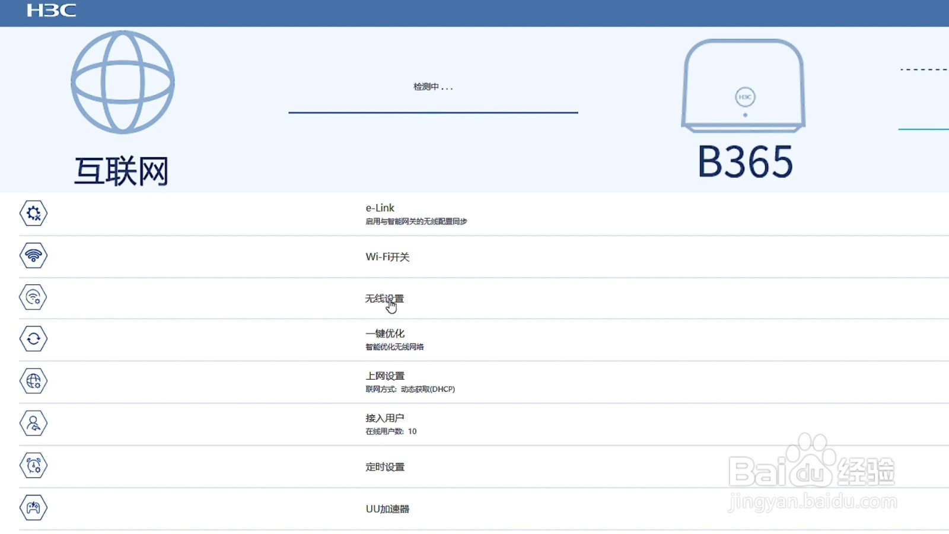Select the Wi-Fi开关 wireless signal icon
The image size is (949, 534).
(34, 256)
